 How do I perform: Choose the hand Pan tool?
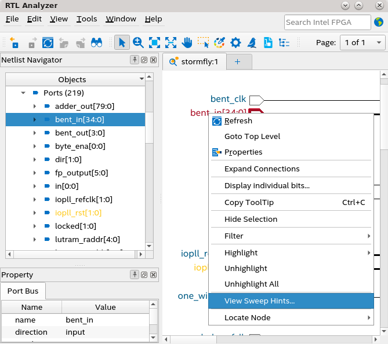point(187,42)
